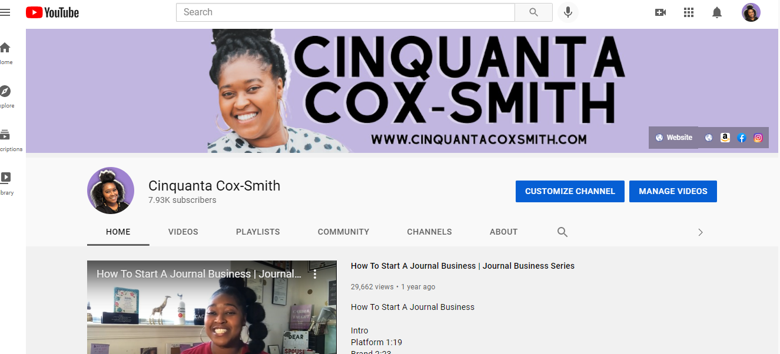The width and height of the screenshot is (780, 354).
Task: Open the Create video camera icon
Action: pos(660,12)
